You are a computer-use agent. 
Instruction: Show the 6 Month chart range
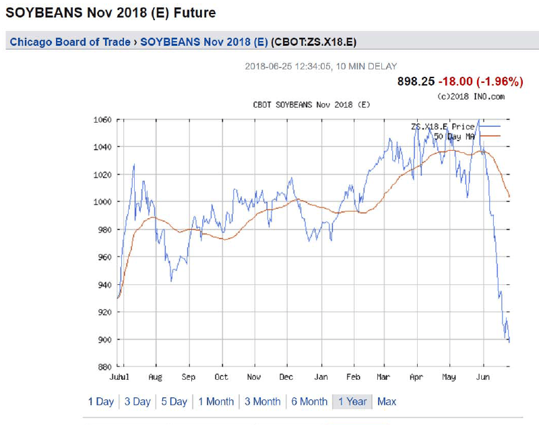pyautogui.click(x=309, y=401)
